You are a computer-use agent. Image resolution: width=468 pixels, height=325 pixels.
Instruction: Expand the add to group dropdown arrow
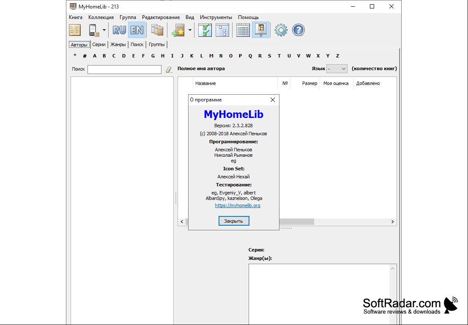pyautogui.click(x=190, y=30)
